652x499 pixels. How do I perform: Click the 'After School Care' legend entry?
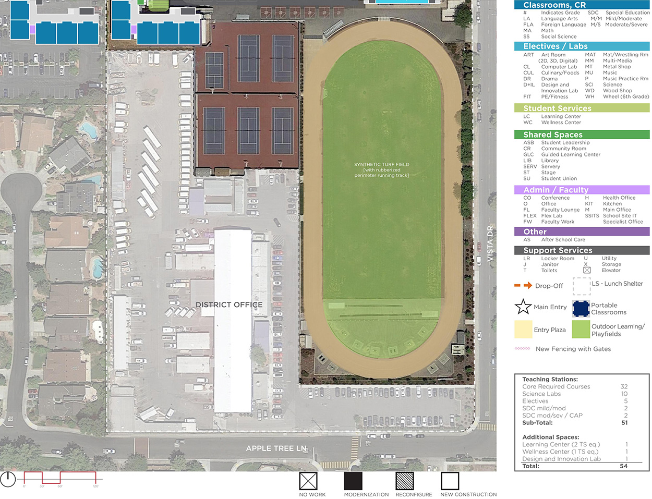pyautogui.click(x=563, y=239)
